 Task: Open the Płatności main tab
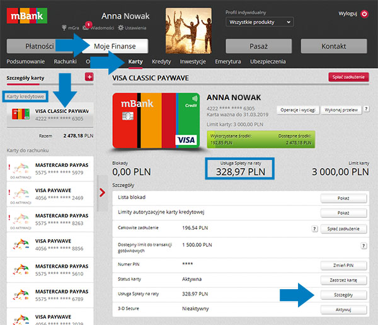point(40,46)
